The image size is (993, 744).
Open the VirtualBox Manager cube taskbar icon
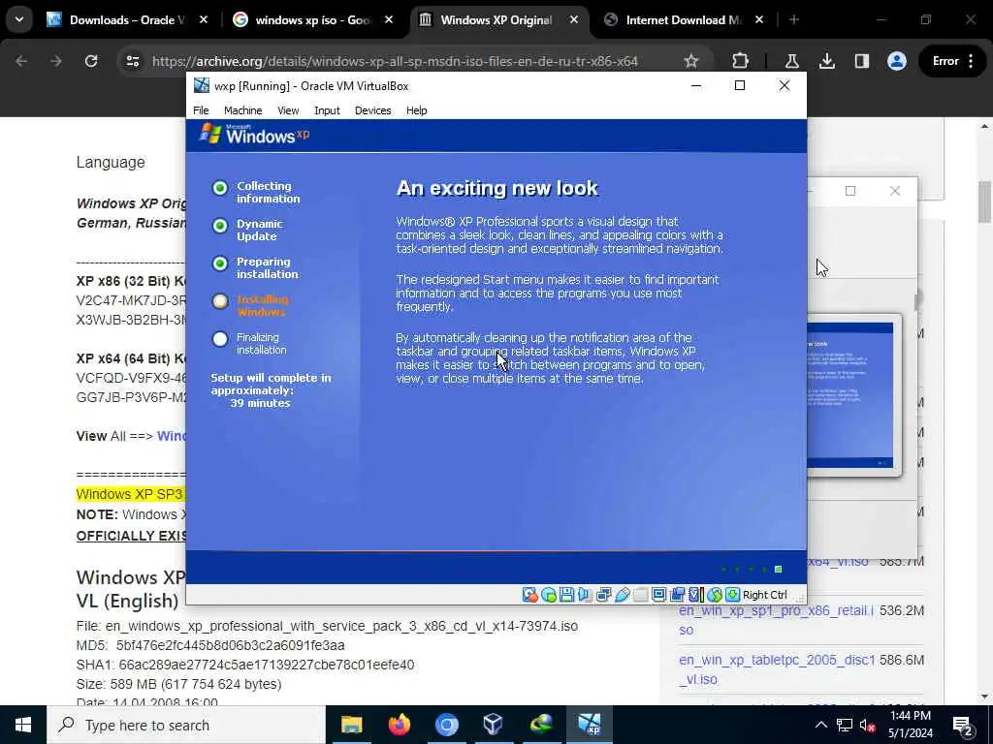pyautogui.click(x=494, y=725)
